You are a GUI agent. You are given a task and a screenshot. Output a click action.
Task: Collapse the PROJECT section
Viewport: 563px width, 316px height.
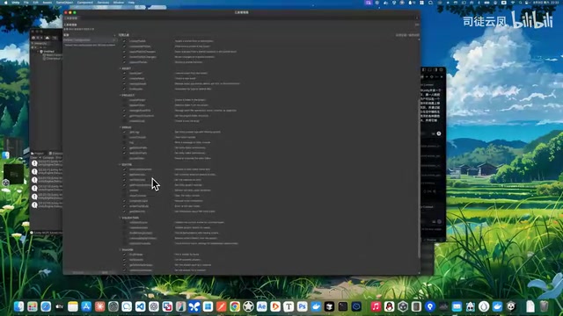tap(121, 96)
